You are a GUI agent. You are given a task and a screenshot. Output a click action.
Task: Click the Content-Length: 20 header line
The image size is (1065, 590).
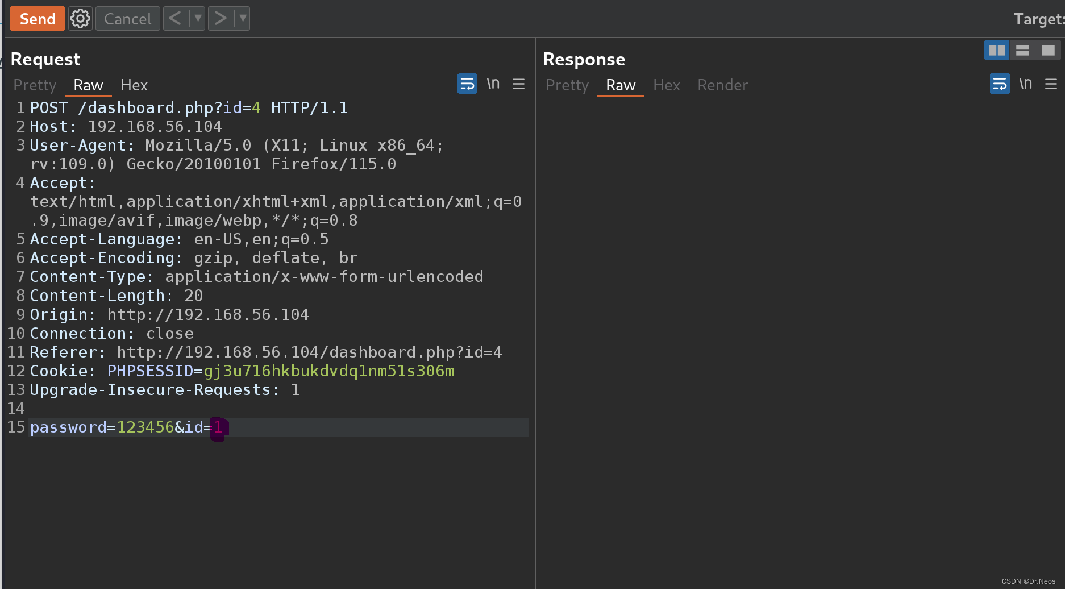tap(117, 296)
